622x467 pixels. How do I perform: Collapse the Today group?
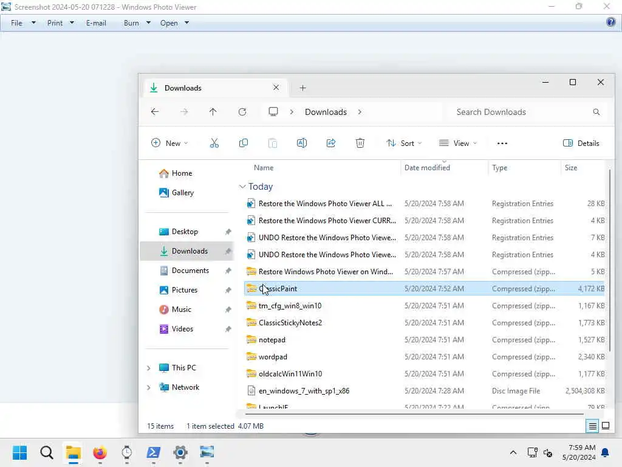[242, 186]
